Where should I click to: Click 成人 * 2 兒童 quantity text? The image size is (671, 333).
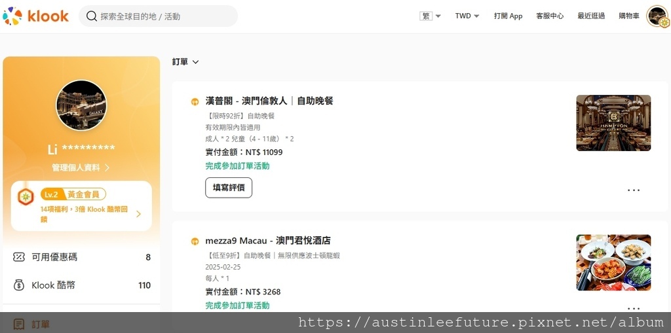pos(250,139)
